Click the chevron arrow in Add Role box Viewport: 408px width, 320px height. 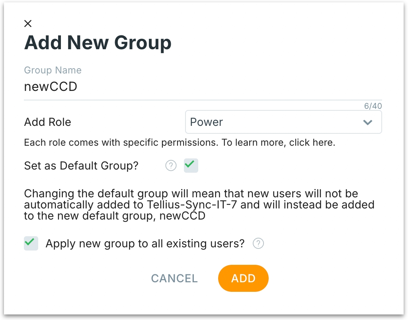pyautogui.click(x=367, y=122)
